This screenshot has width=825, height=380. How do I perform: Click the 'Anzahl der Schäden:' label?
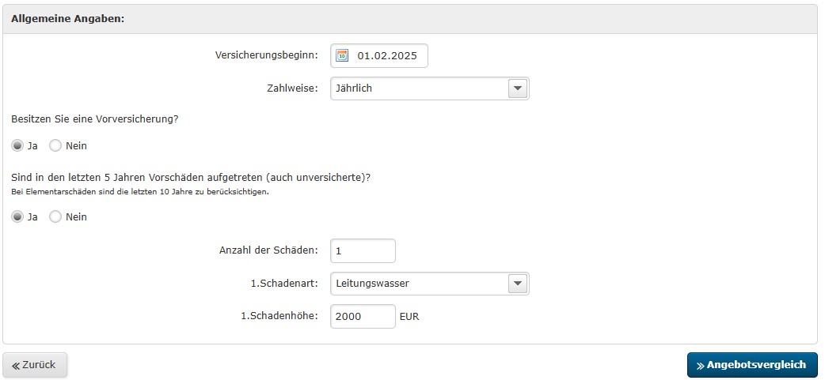[x=269, y=250]
